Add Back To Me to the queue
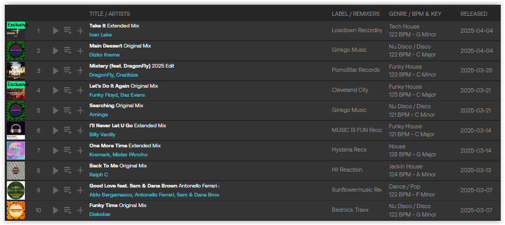The image size is (505, 225). tap(68, 171)
